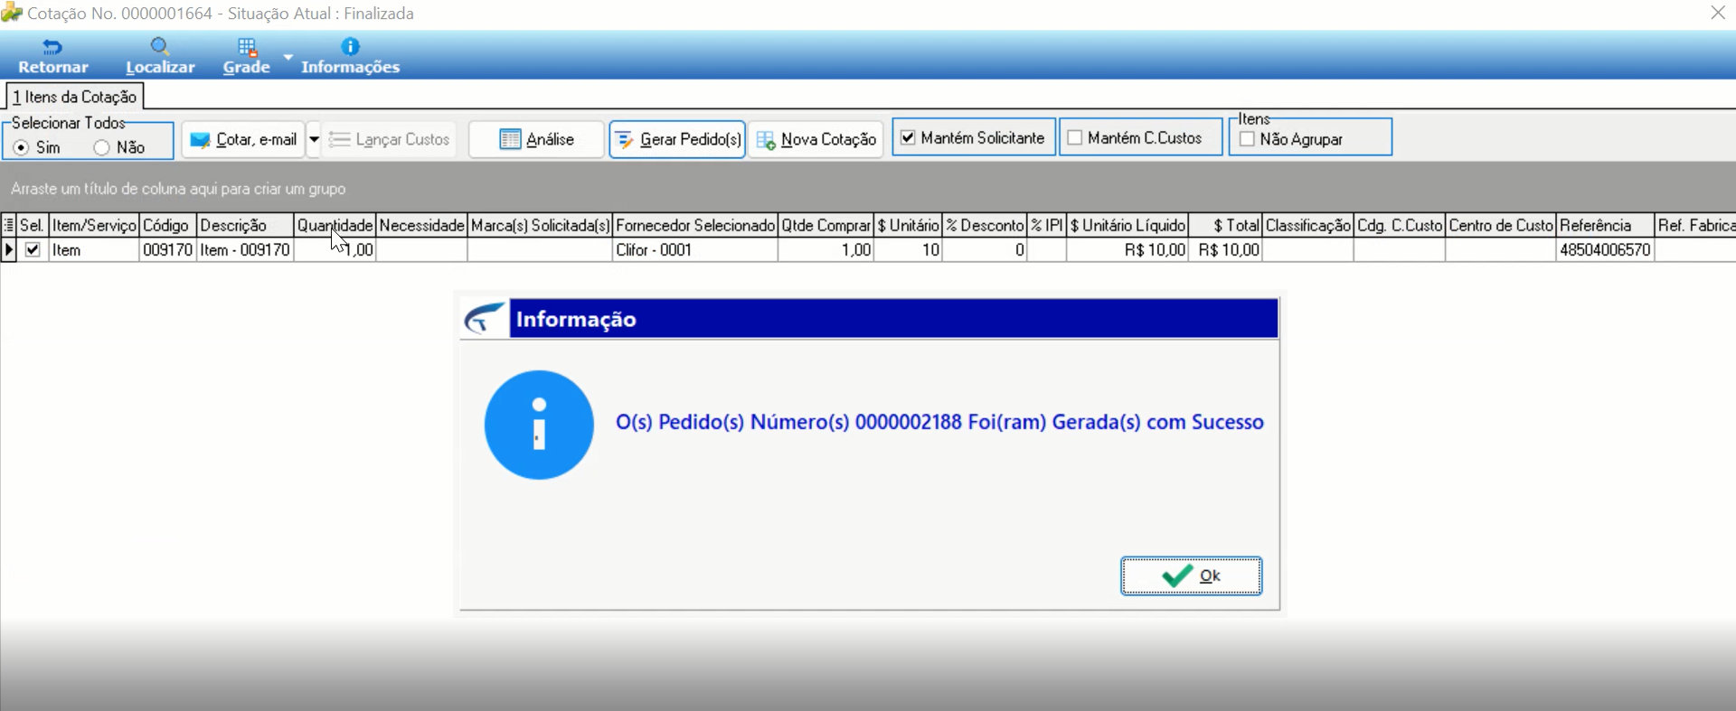Click the envelope icon on Cotar, e-mail
Screen dimensions: 1736x711
tap(201, 140)
